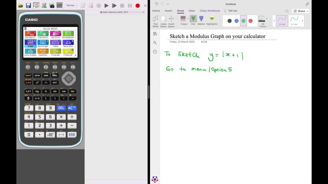Open the eActivity mode icon
328x184 pixels.
point(55,35)
